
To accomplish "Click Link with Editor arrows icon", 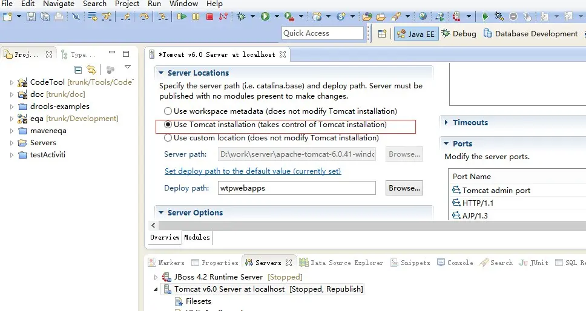I will tap(91, 70).
